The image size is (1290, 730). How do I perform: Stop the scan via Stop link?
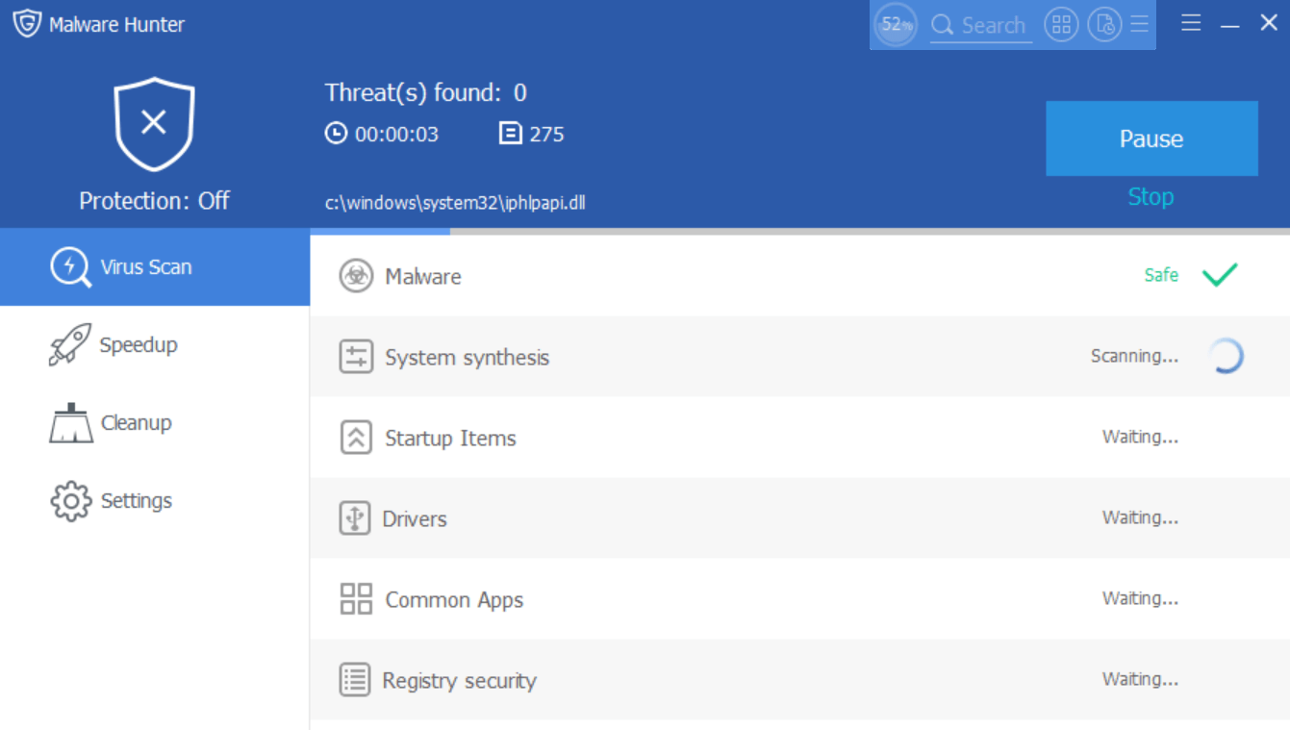click(x=1151, y=197)
